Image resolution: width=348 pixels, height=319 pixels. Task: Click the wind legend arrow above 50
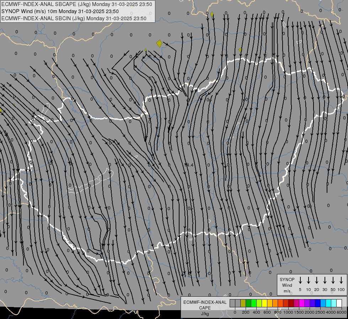coord(333,280)
